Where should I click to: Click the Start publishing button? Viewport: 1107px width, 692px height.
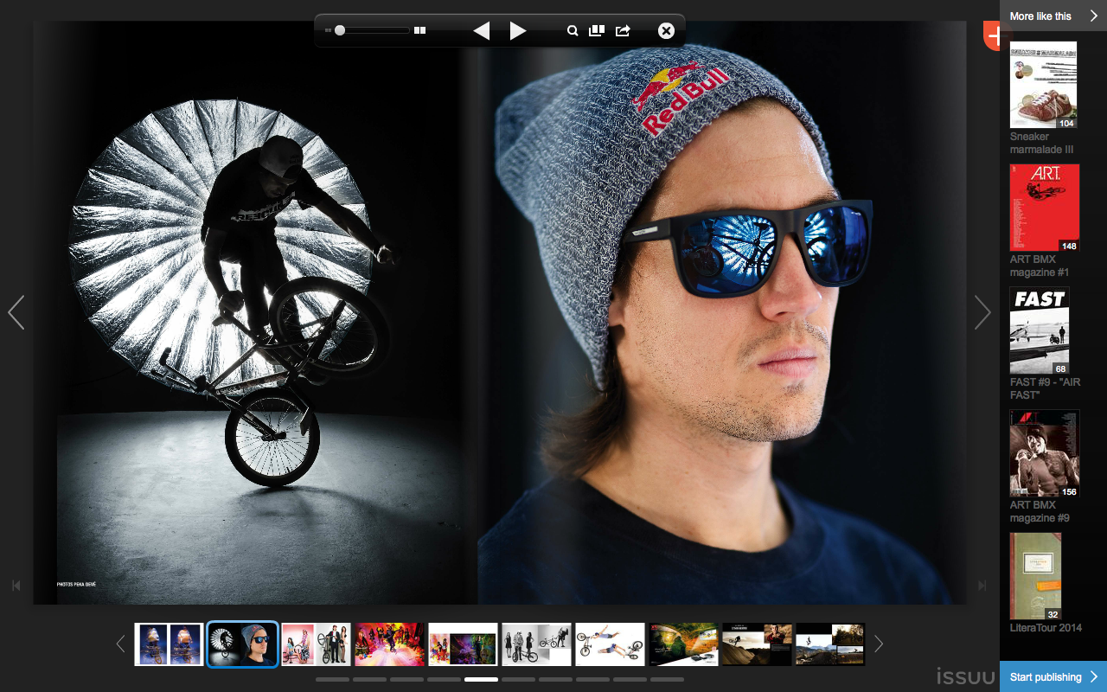click(x=1053, y=676)
